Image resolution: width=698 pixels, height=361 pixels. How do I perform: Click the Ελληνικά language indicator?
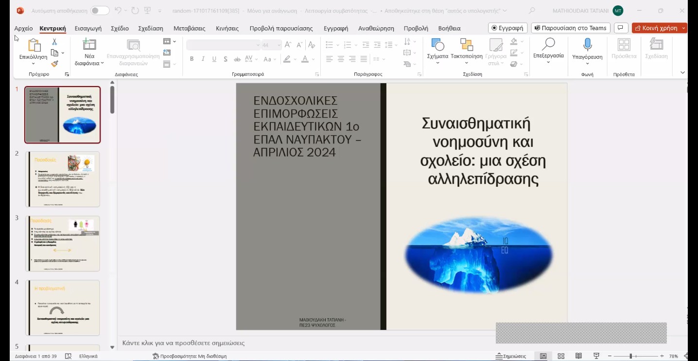(x=88, y=356)
